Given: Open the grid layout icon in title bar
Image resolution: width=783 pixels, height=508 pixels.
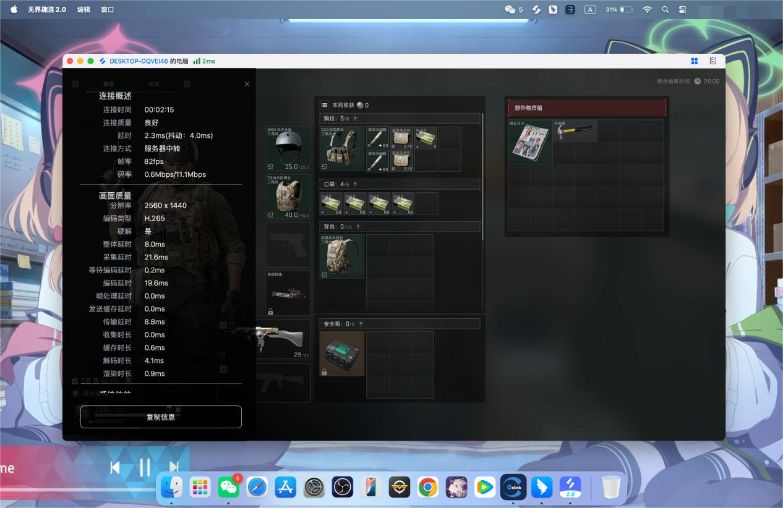Looking at the screenshot, I should [694, 61].
